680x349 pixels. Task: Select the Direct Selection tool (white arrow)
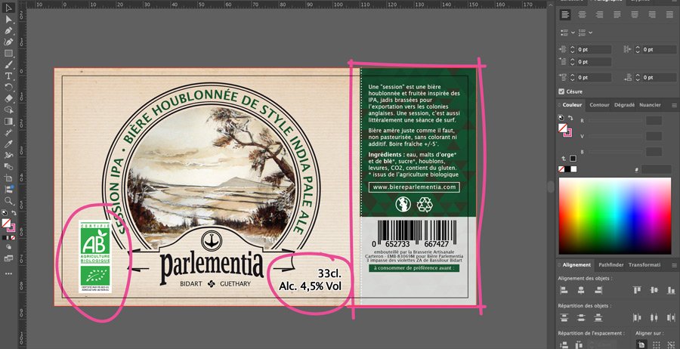[x=8, y=19]
